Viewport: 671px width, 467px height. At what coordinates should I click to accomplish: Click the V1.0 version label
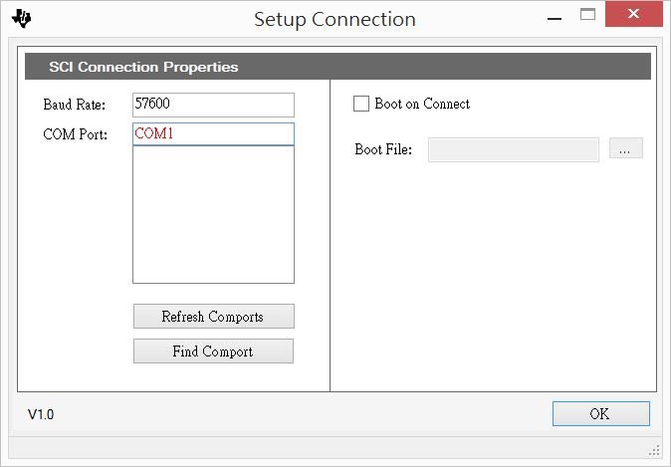click(x=41, y=414)
